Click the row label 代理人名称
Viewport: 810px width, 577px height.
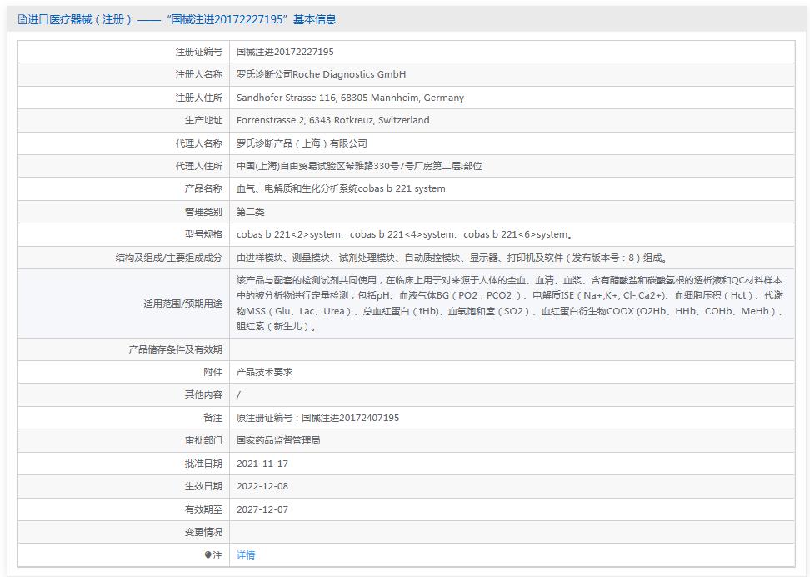point(199,143)
